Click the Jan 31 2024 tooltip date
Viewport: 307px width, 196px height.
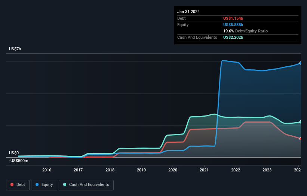[x=188, y=12]
